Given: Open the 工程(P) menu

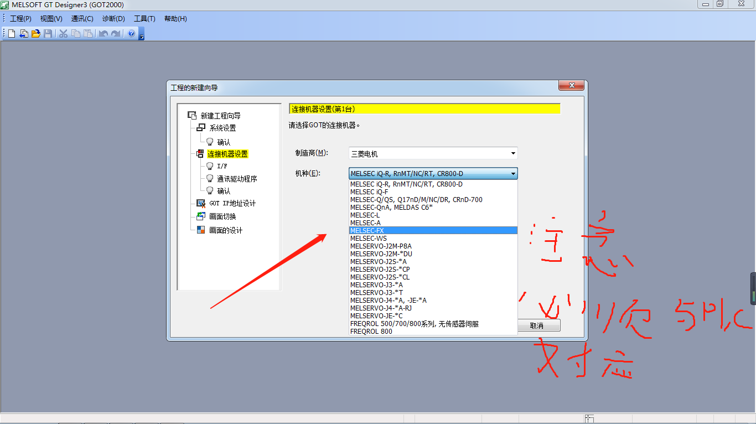Looking at the screenshot, I should click(x=20, y=19).
